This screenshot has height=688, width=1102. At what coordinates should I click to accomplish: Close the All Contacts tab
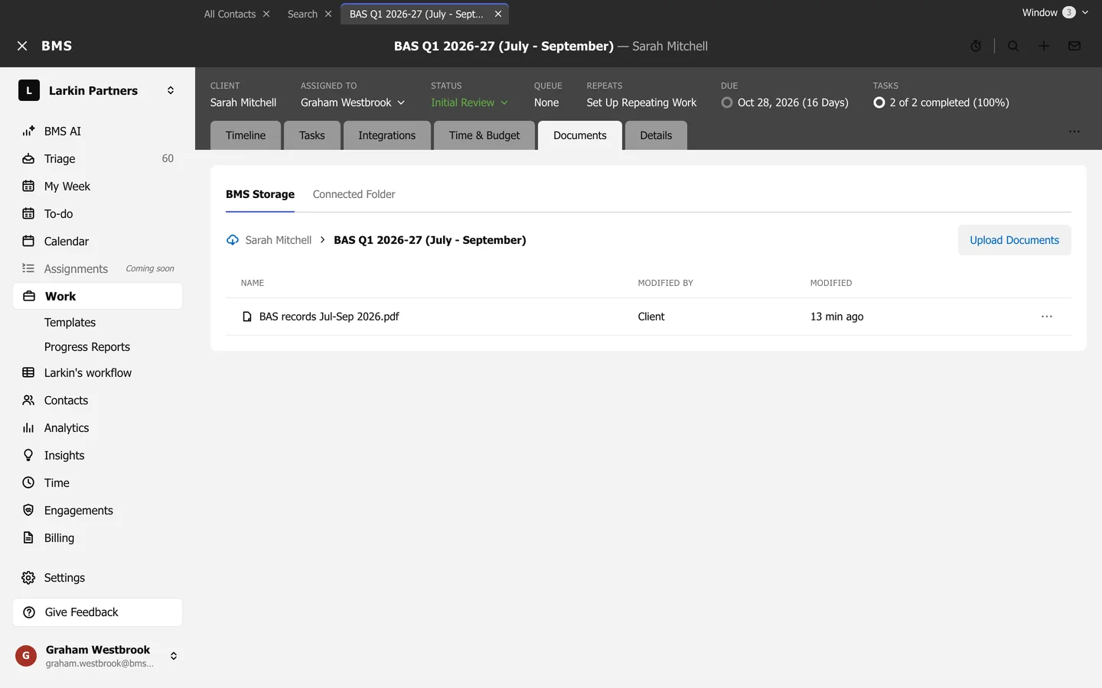point(266,14)
